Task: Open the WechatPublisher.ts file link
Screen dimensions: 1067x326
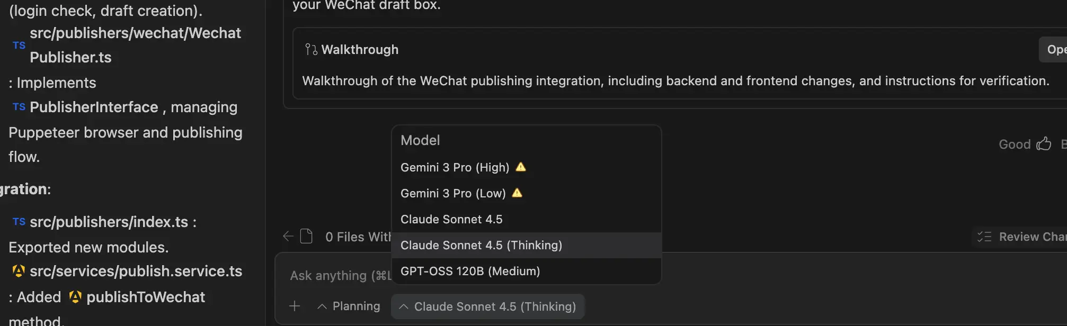Action: [135, 45]
